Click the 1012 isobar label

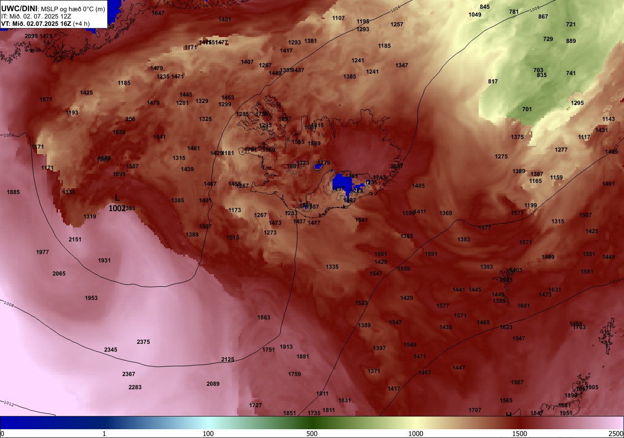[8, 403]
